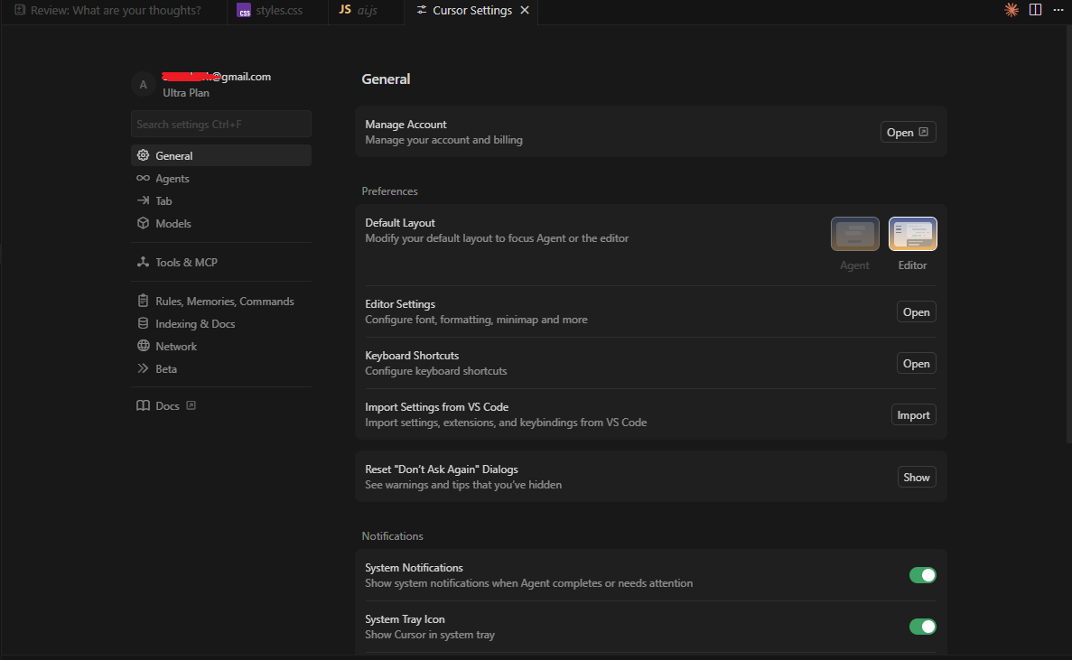
Task: Close the Cursor Settings tab
Action: point(525,11)
